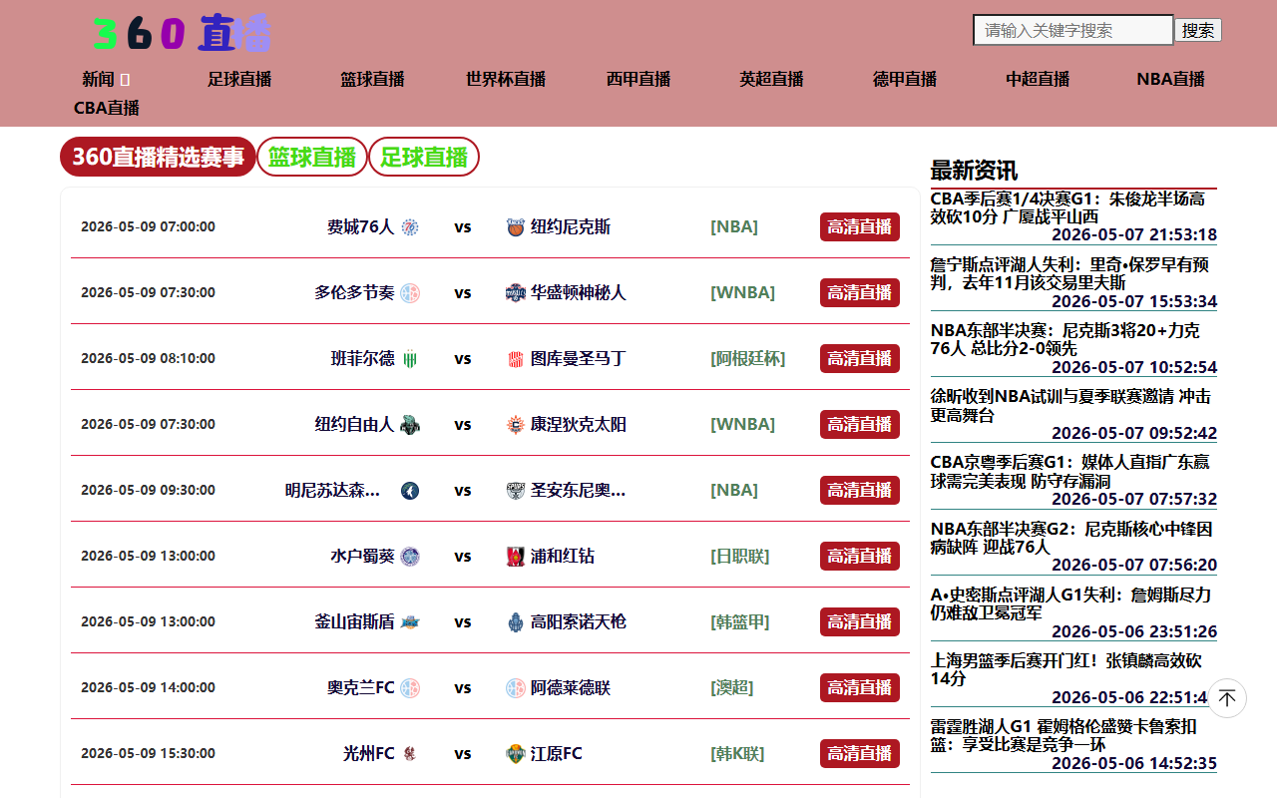The width and height of the screenshot is (1277, 798).
Task: Open 世界杯直播 in the navigation bar
Action: pyautogui.click(x=506, y=79)
